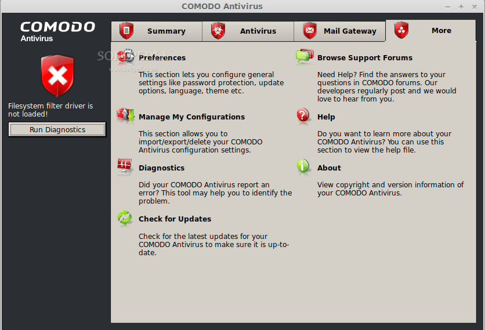Screen dimensions: 485x330
Task: Select Check for Updates link
Action: click(175, 219)
